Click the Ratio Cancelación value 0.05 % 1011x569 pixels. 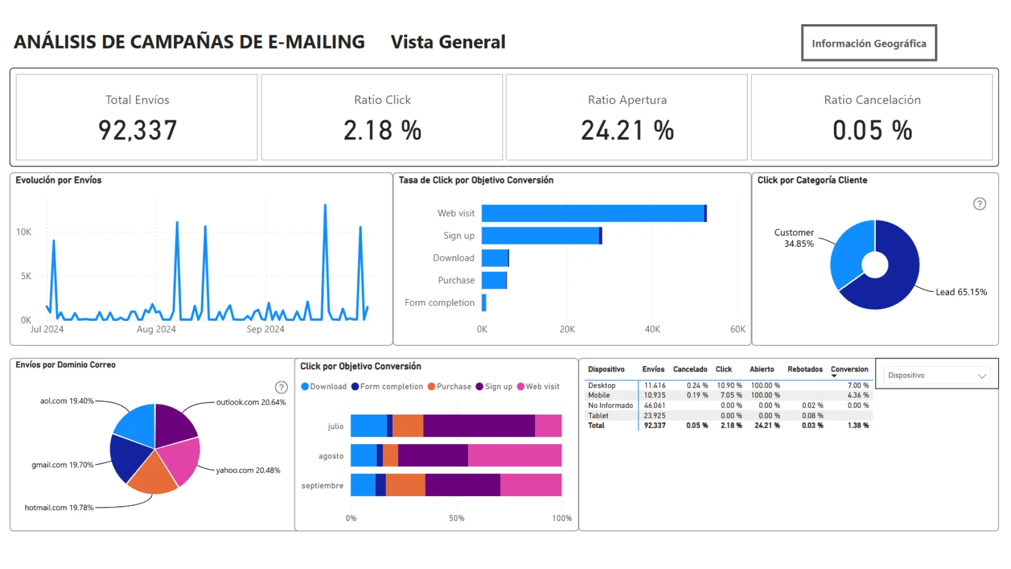(872, 131)
